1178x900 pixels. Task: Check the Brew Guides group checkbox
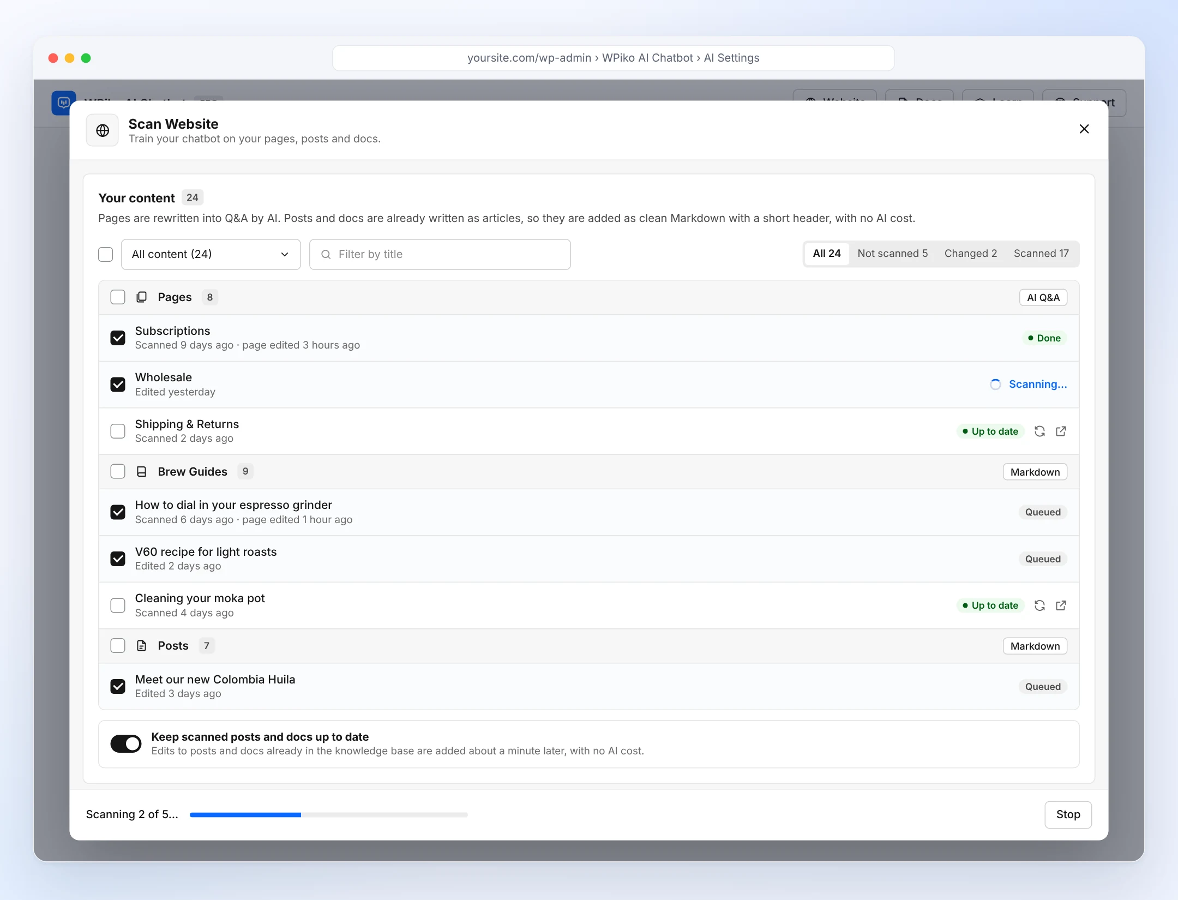118,472
